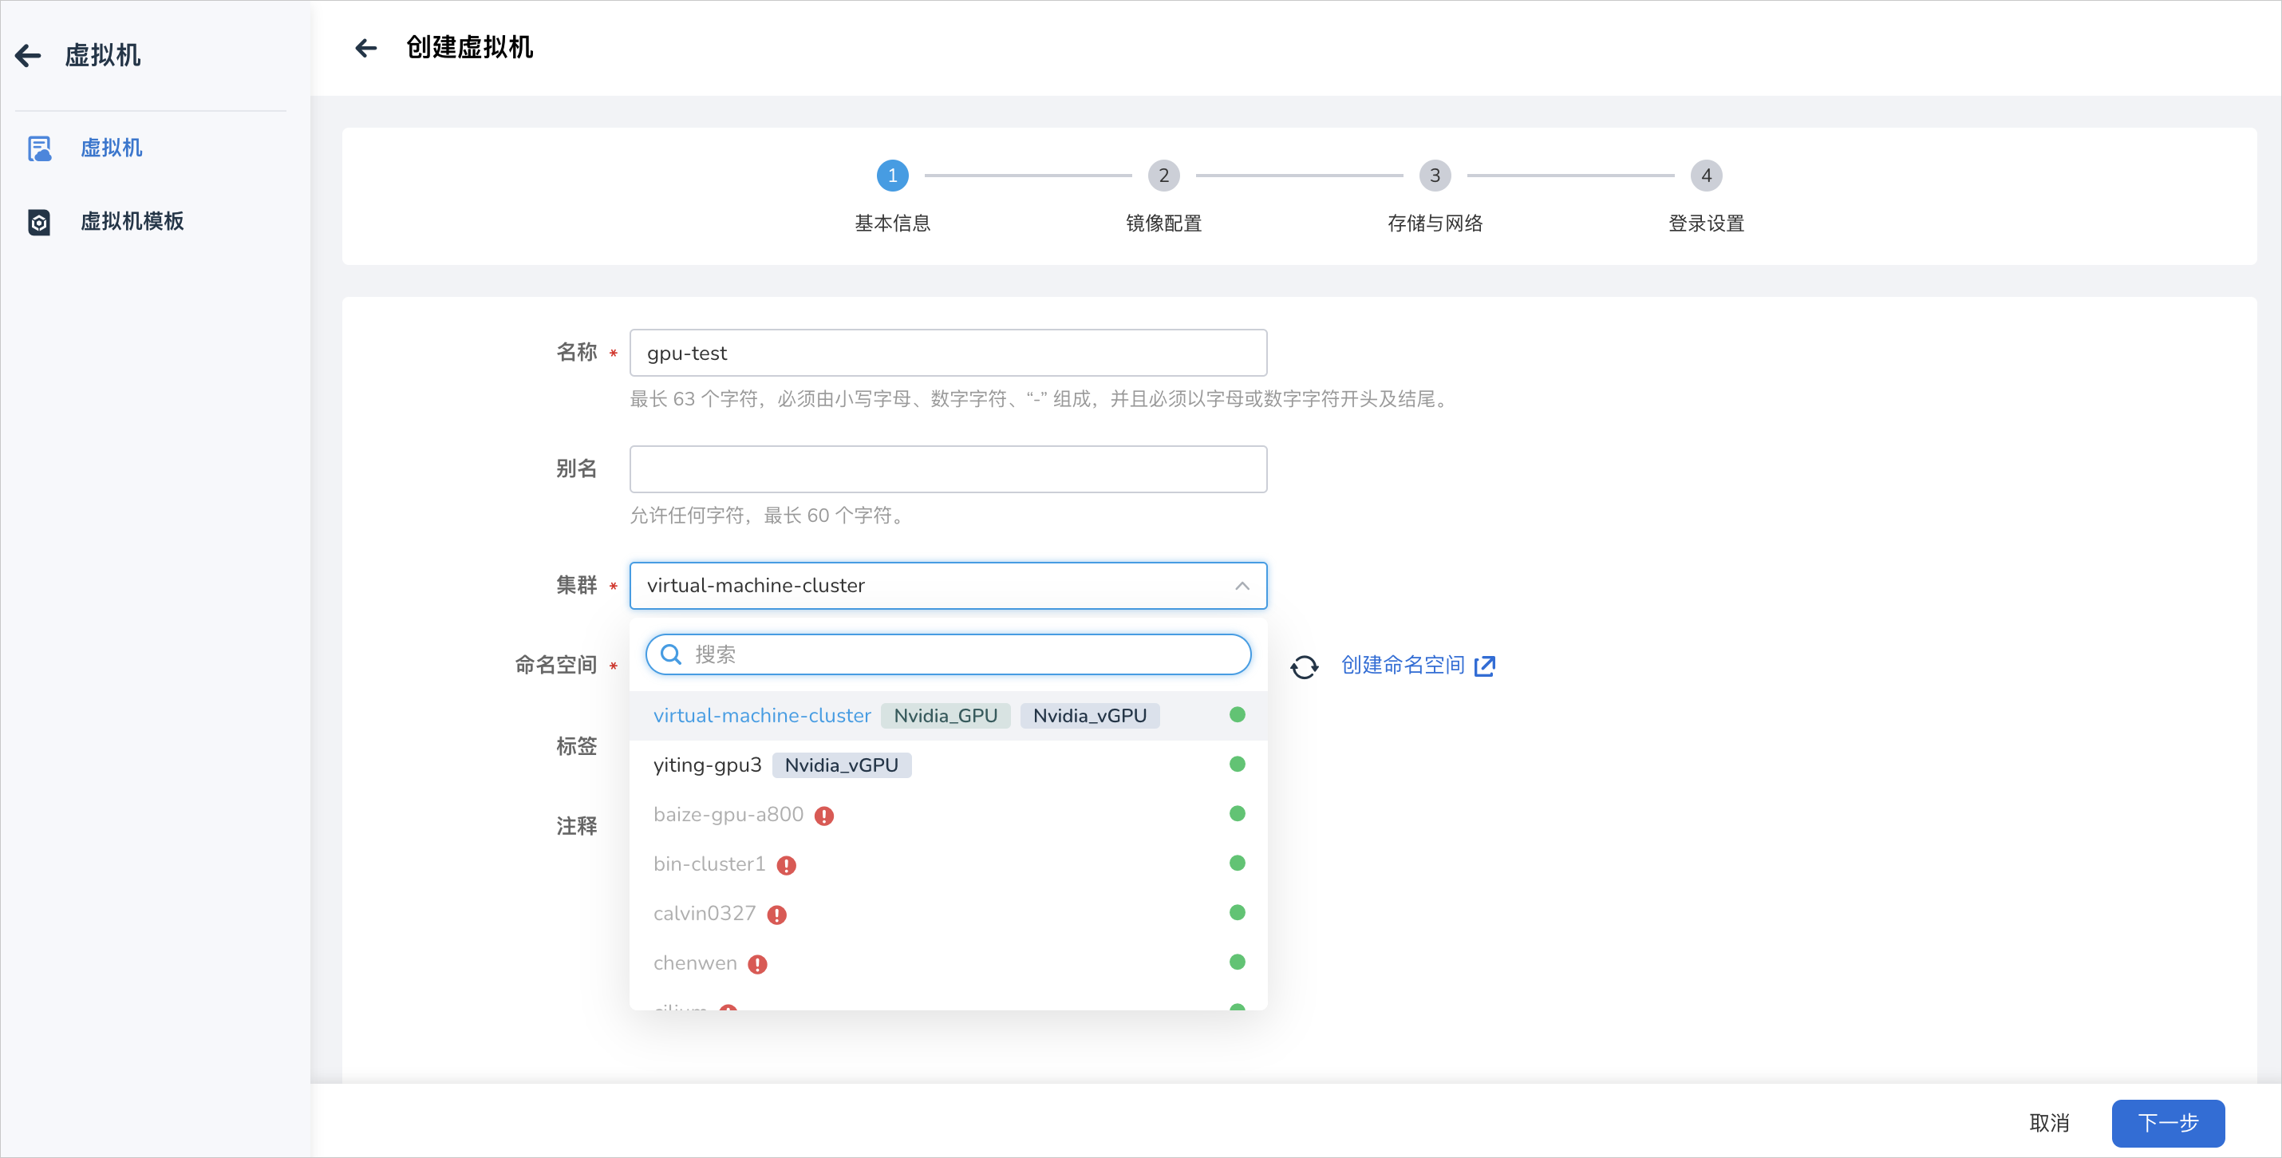Click green status dot of virtual-machine-cluster
The image size is (2282, 1158).
[x=1238, y=715]
